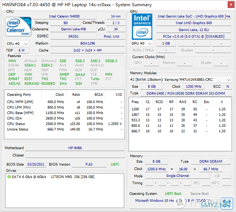The image size is (236, 212).
Task: Click the Cores/Threads 2 / 2 value
Action: pyautogui.click(x=116, y=23)
